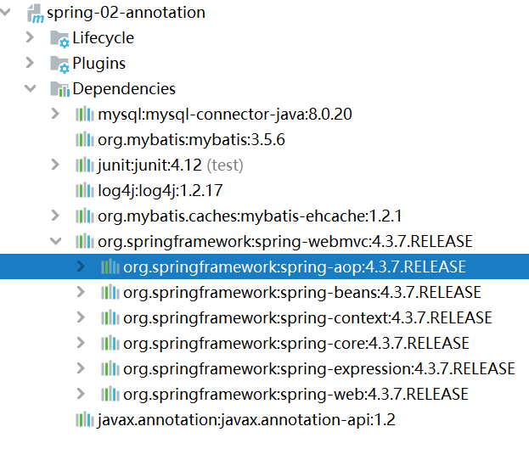The image size is (529, 460).
Task: Click the Plugins folder gear icon
Action: tap(59, 64)
